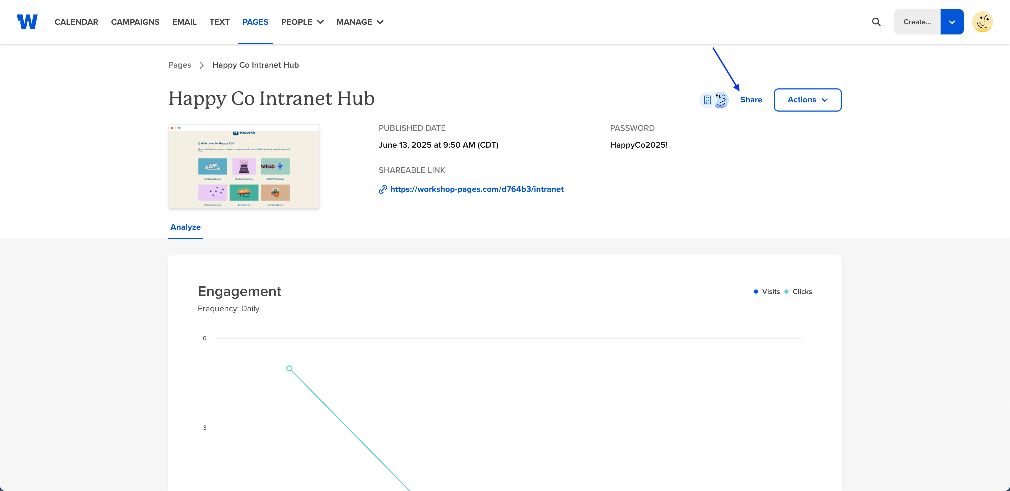Image resolution: width=1010 pixels, height=491 pixels.
Task: Switch to the Analyze tab
Action: 185,227
